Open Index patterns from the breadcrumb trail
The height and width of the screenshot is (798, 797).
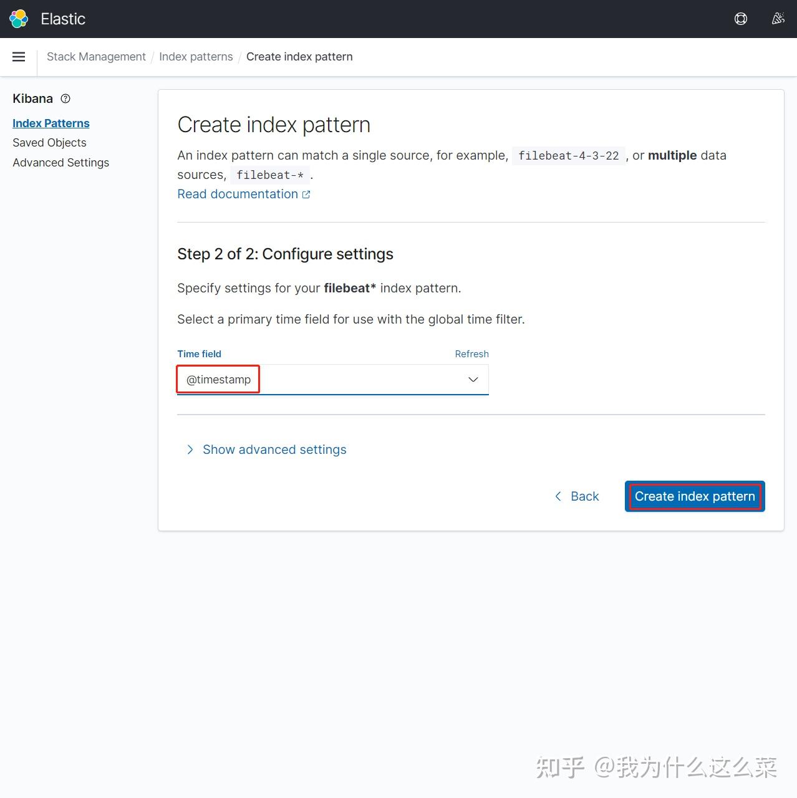coord(196,56)
